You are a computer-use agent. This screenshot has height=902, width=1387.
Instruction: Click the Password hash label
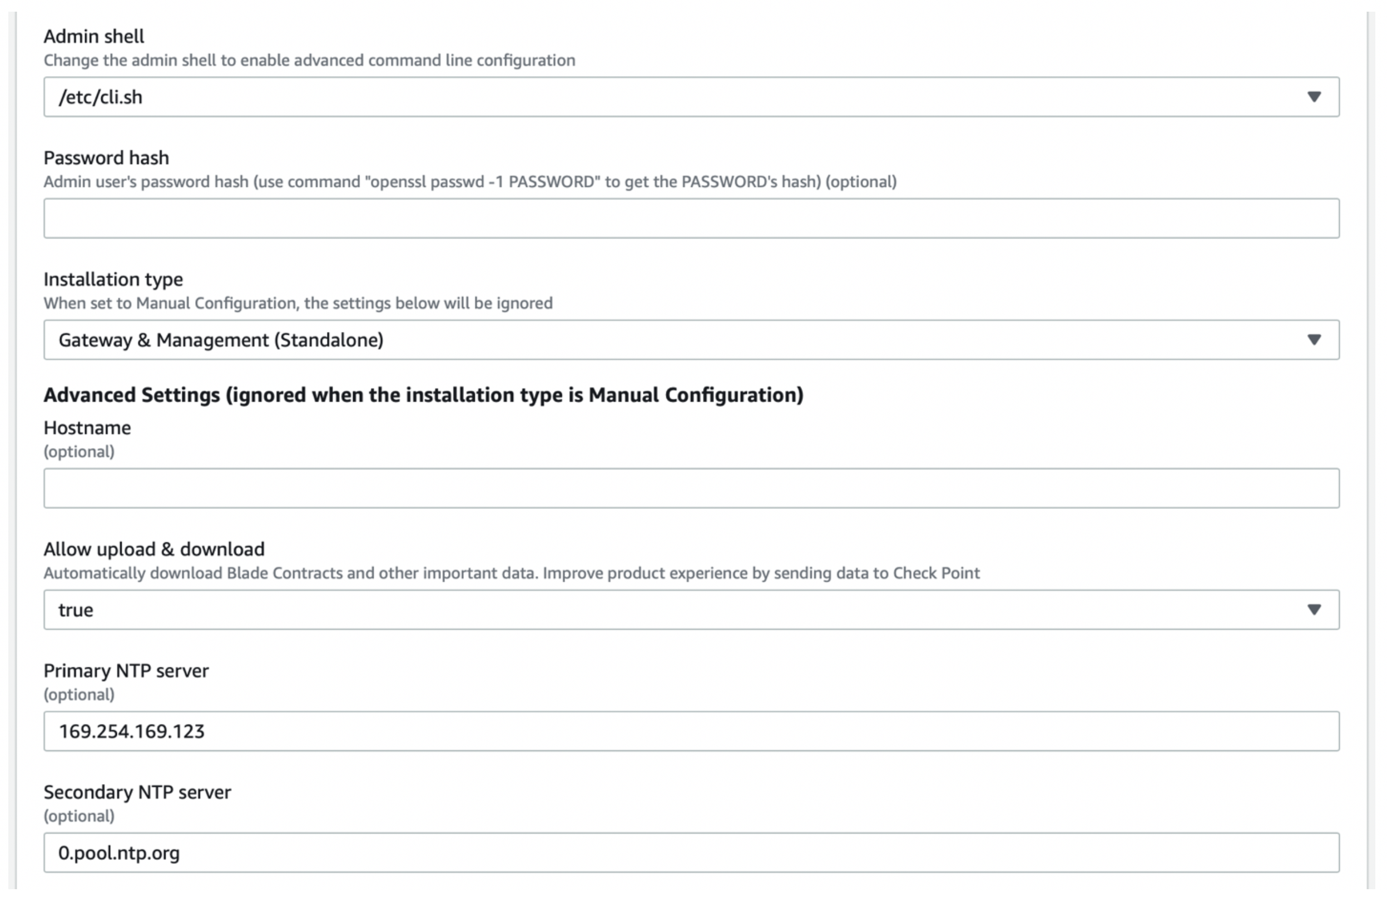106,158
